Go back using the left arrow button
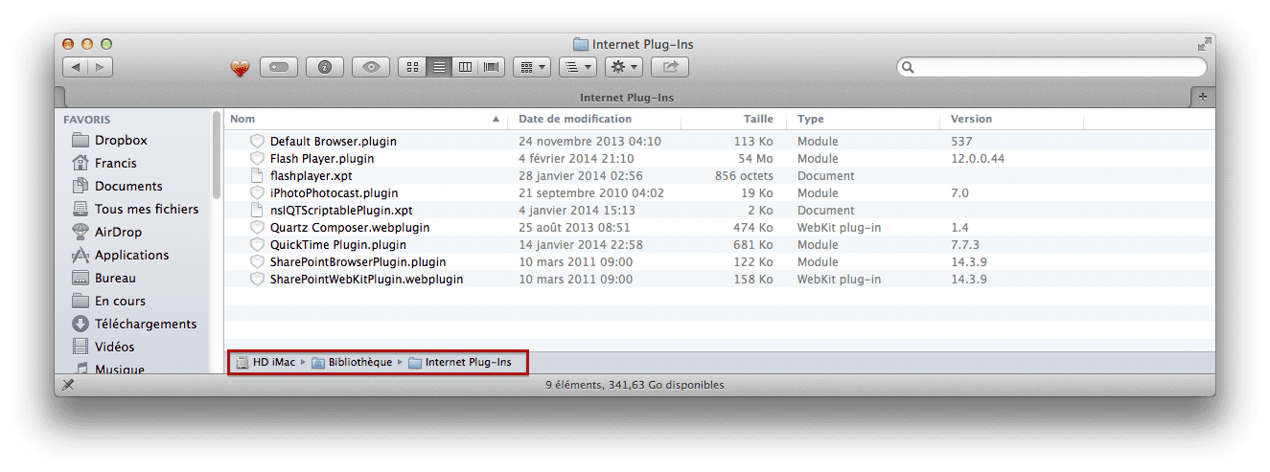 pos(76,67)
